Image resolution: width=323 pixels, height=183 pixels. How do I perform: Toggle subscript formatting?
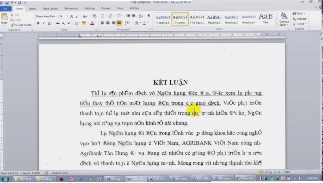click(x=64, y=23)
